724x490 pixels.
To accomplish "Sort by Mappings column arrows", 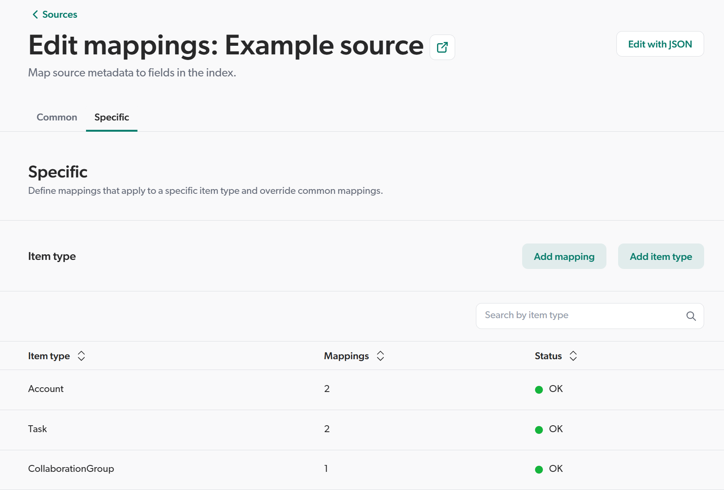I will point(380,356).
